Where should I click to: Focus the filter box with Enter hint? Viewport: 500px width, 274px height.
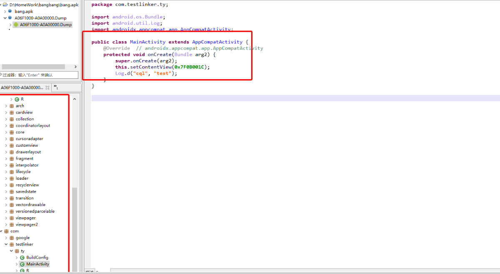(39, 75)
